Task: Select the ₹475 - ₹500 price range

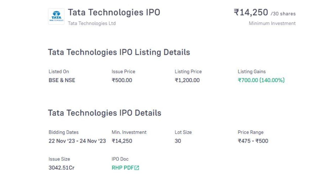Action: (x=253, y=141)
